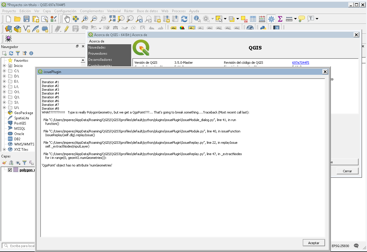Image resolution: width=367 pixels, height=252 pixels.
Task: Click the Zoom Full extent icon
Action: coord(112,19)
